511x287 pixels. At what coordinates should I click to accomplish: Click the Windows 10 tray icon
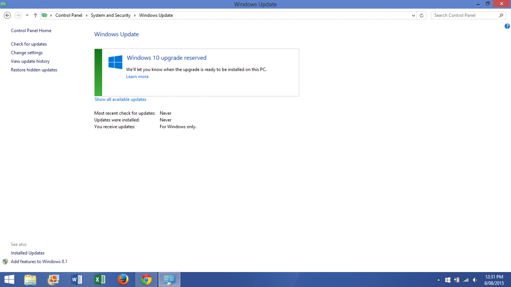448,280
